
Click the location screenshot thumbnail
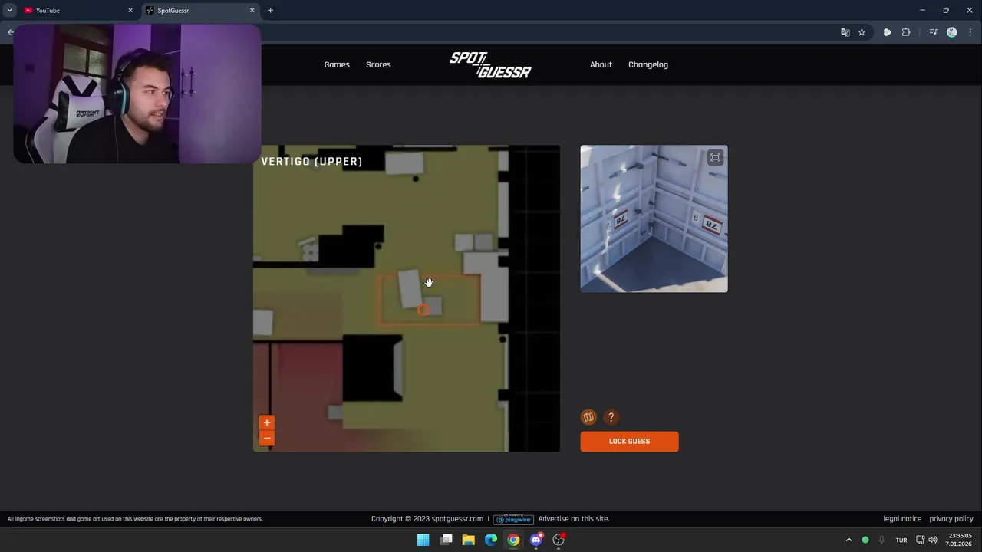pyautogui.click(x=654, y=219)
